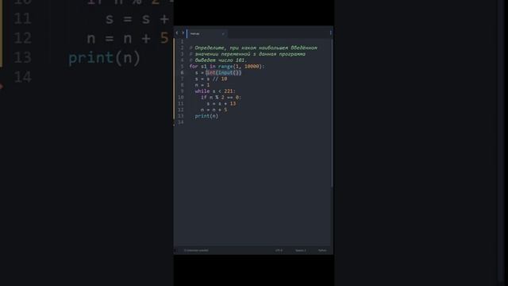Click the tab history forward arrow

pyautogui.click(x=183, y=33)
